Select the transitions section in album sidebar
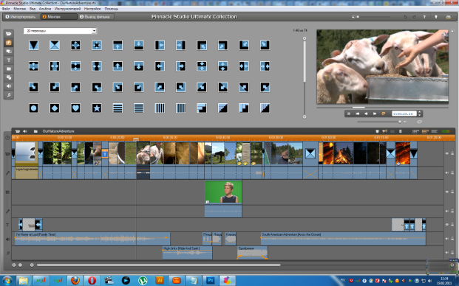Screen dimensions: 459x286 pyautogui.click(x=8, y=43)
